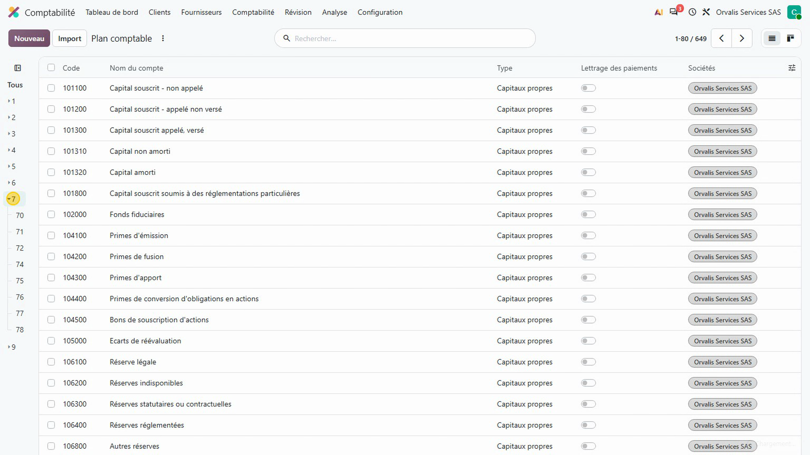This screenshot has width=810, height=455.
Task: Open the user avatar menu
Action: [x=794, y=12]
